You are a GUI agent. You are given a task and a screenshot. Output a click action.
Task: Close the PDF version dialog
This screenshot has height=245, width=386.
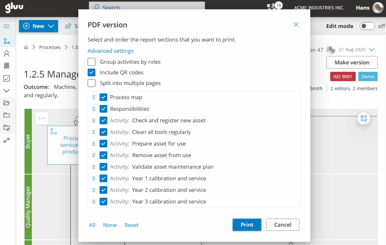pyautogui.click(x=296, y=25)
